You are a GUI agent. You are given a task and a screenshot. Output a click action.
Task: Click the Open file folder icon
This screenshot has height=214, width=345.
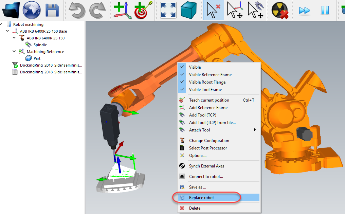11,10
